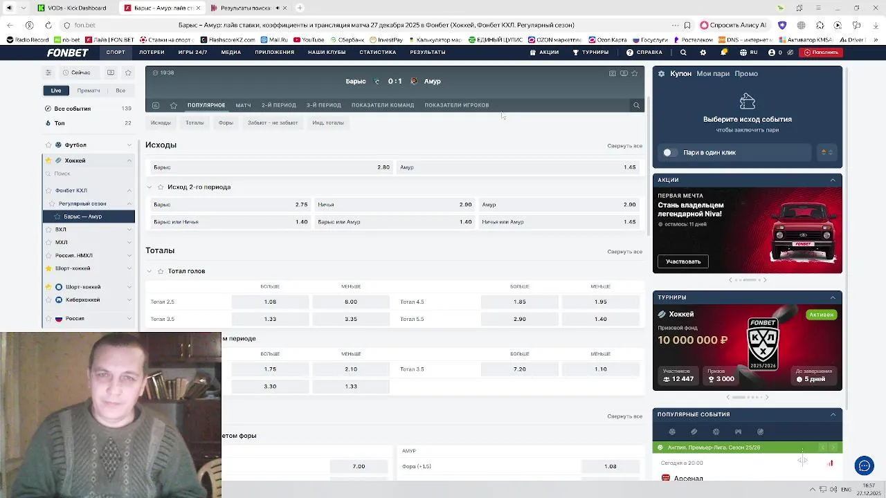Select basketball icon in Популярные события
The width and height of the screenshot is (886, 498).
click(716, 432)
